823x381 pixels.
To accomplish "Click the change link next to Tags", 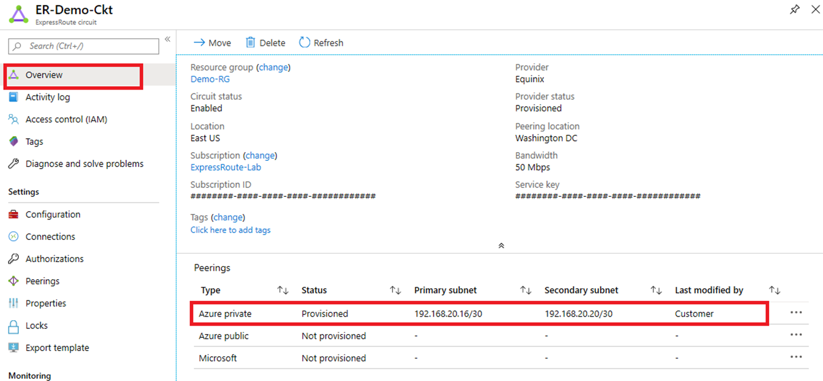I will tap(228, 217).
